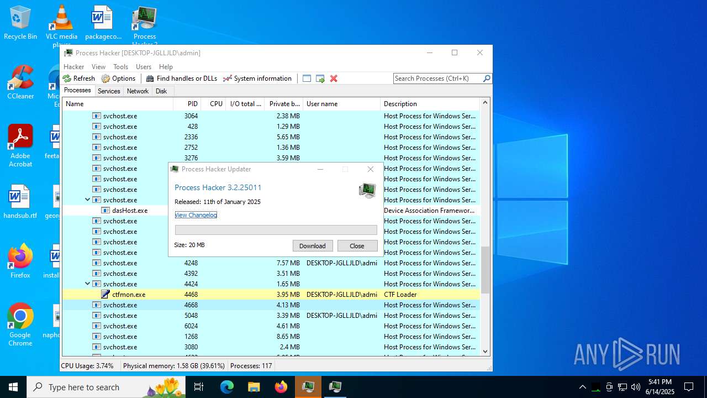
Task: Click the Close button in updater dialog
Action: click(x=357, y=246)
